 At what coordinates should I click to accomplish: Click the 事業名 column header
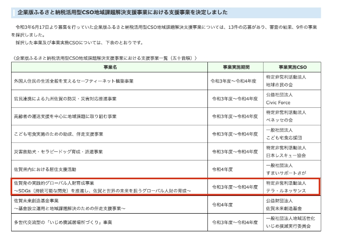110,67
